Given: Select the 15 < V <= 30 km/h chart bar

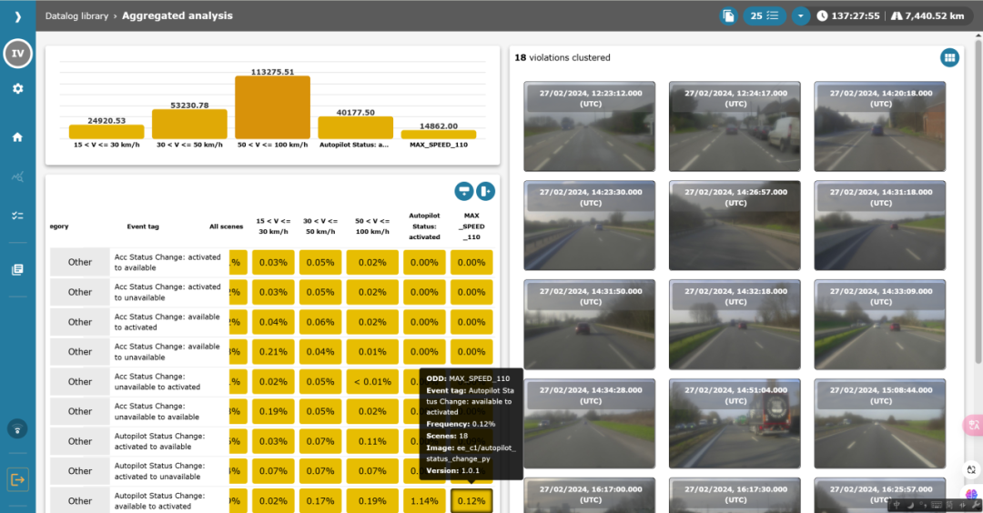Looking at the screenshot, I should 106,132.
